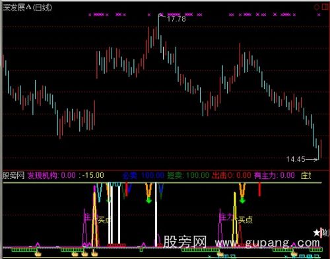Click the rightmost green down arrow signal

(x=242, y=200)
